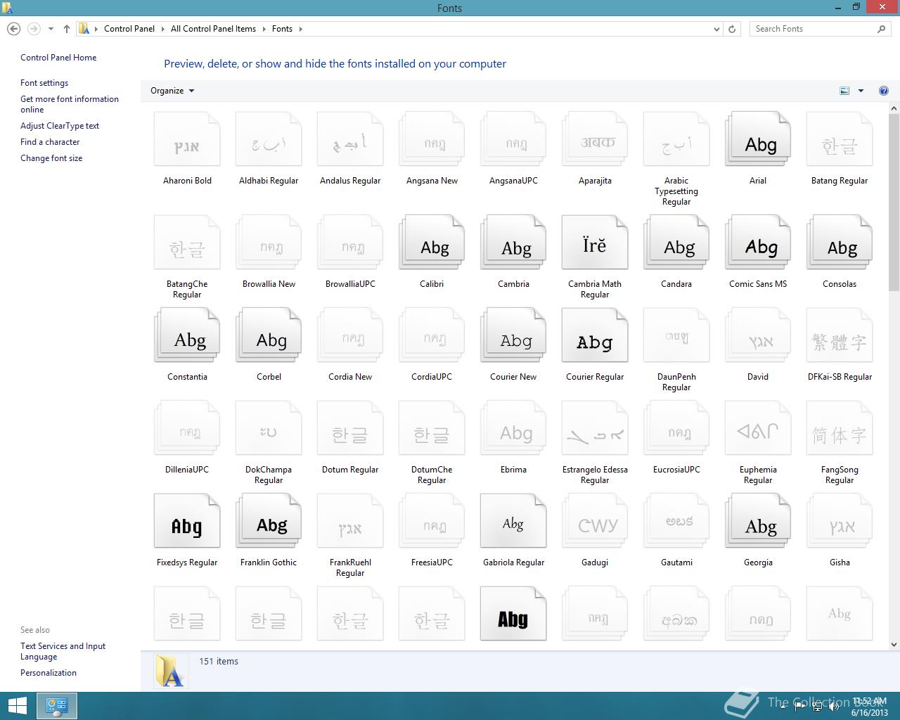Viewport: 900px width, 720px height.
Task: Select the Consolas font icon
Action: [x=840, y=243]
